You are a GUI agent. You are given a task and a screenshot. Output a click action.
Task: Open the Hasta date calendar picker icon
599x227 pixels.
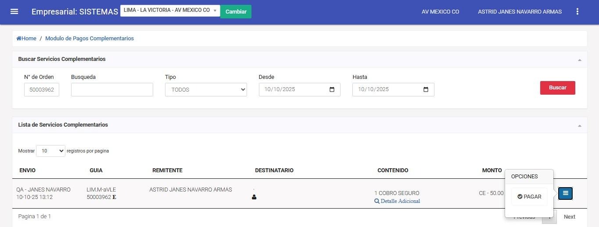point(426,89)
